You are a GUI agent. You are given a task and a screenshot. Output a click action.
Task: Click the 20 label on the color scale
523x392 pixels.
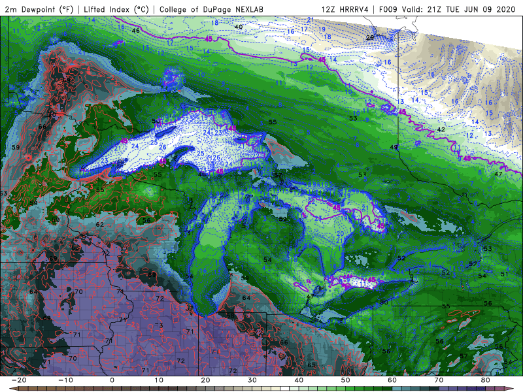205,380
